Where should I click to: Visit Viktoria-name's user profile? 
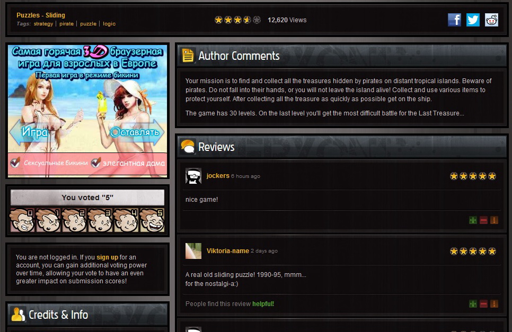(x=227, y=251)
